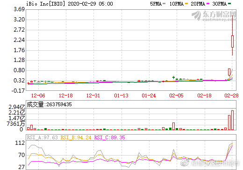Screen dimensions: 243x170
Task: Click the magenta 20PMA color swatch
Action: pyautogui.click(x=208, y=4)
